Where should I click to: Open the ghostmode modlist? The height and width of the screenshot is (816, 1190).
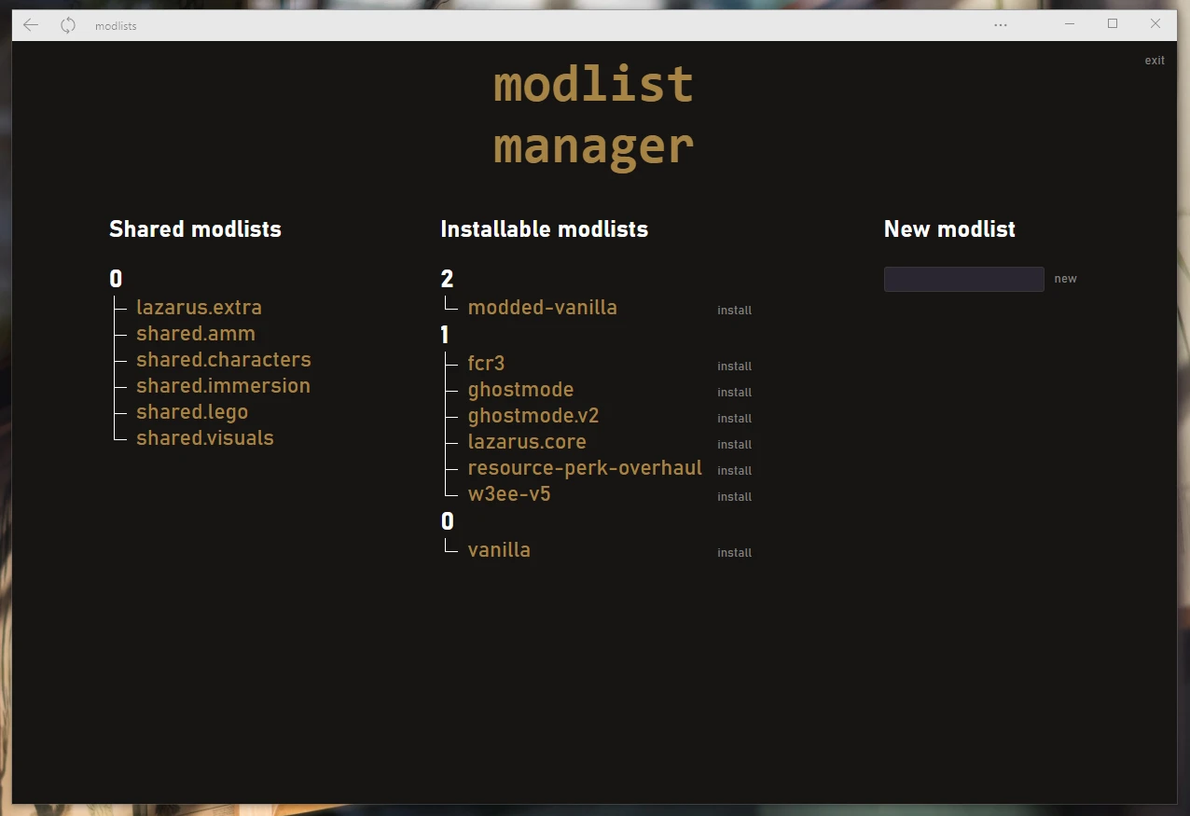click(520, 390)
